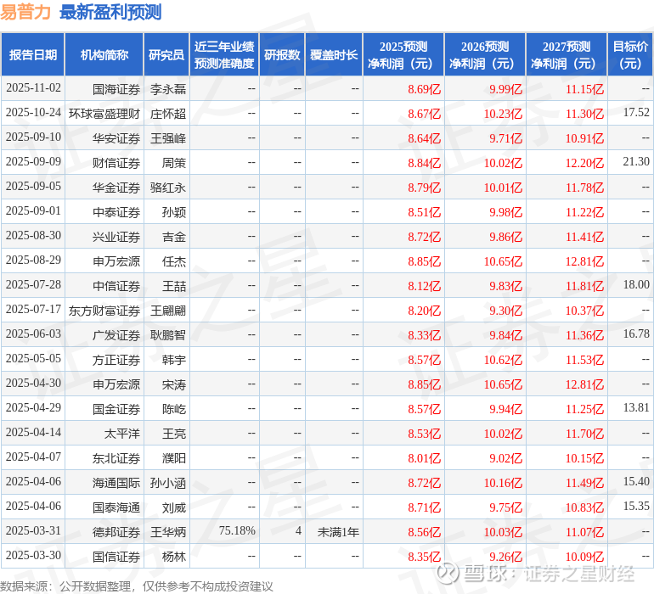
Task: Click accuracy value 75.18%
Action: coord(237,530)
